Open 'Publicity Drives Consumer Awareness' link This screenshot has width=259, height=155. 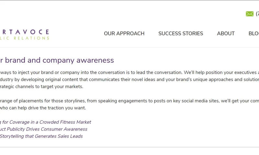[43, 129]
